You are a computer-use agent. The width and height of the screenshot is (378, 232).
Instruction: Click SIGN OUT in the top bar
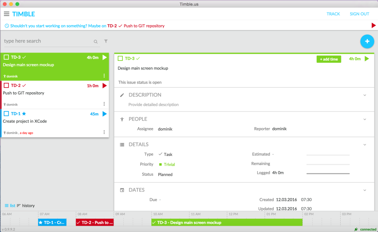[359, 14]
